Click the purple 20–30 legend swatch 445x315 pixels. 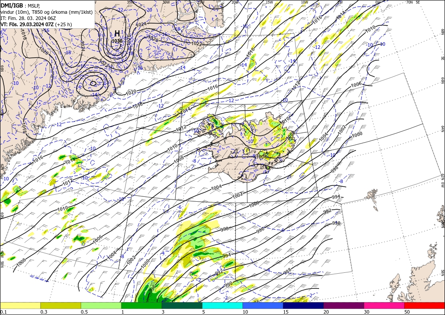(344, 305)
